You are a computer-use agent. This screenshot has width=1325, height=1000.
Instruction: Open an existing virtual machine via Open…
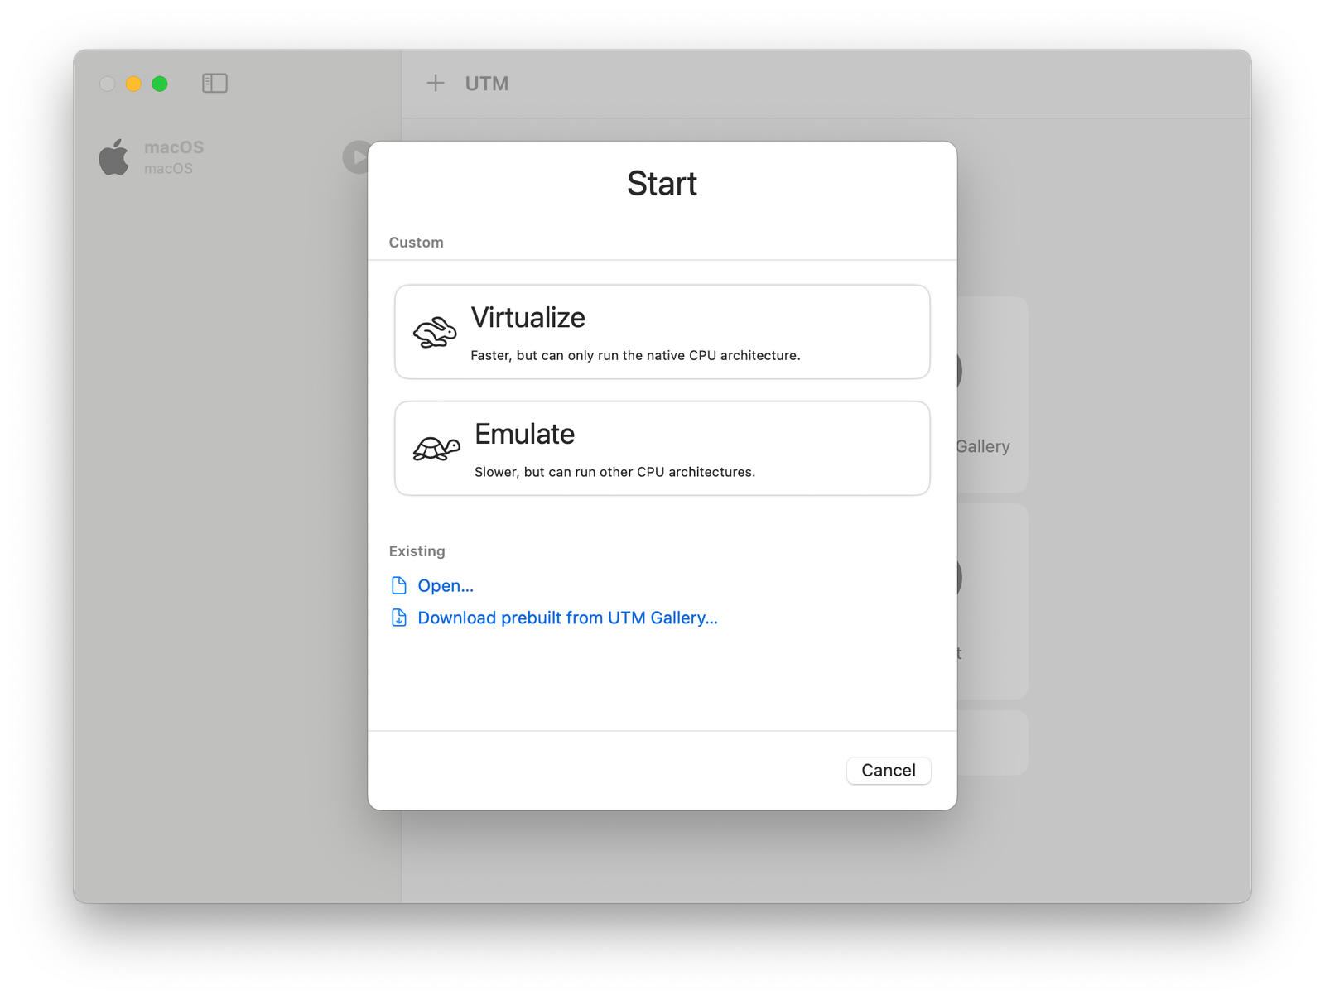[x=446, y=585]
